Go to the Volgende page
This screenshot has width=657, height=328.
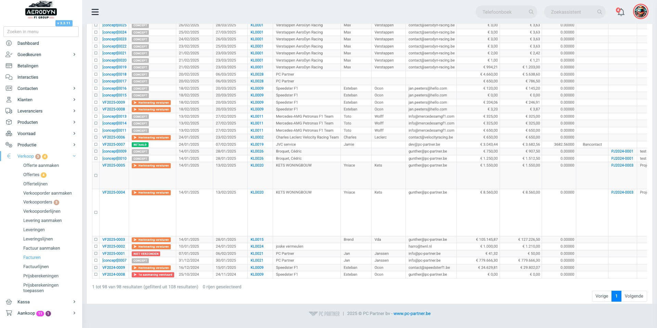coord(634,296)
